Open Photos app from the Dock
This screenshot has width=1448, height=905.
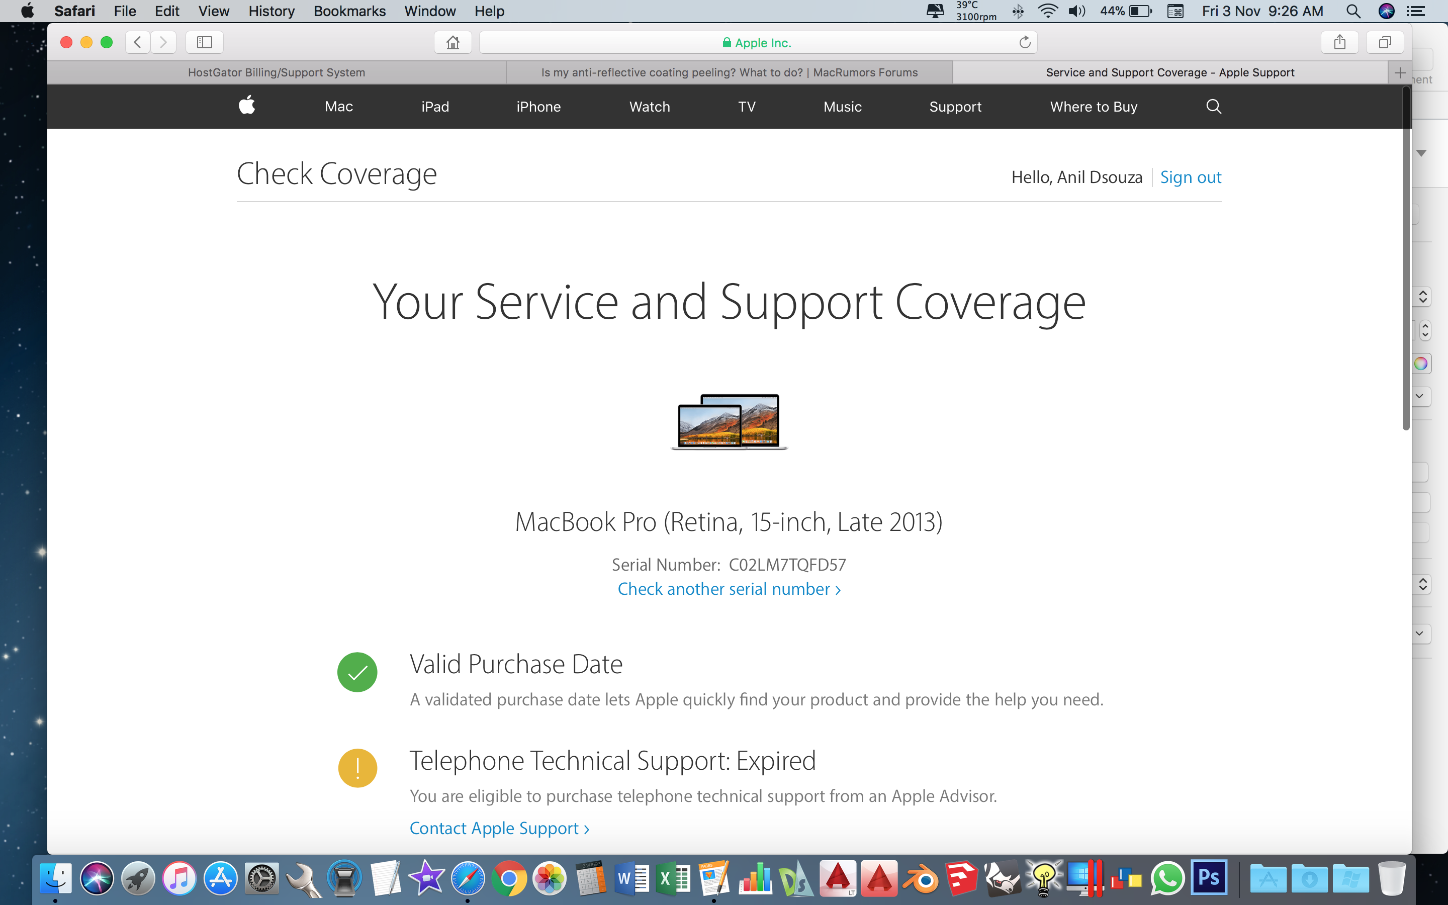(550, 879)
